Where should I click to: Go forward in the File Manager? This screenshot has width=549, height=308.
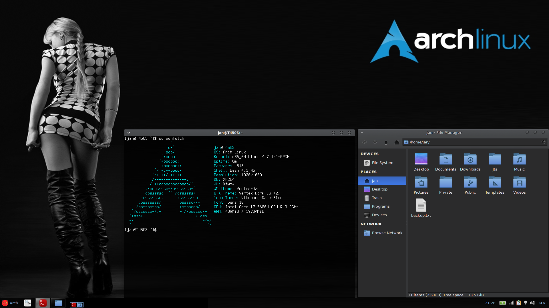[x=375, y=142]
